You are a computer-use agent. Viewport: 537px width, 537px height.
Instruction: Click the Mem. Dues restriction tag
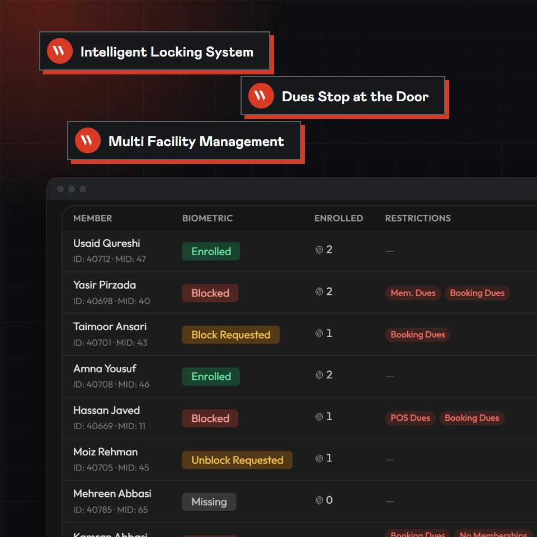[413, 293]
